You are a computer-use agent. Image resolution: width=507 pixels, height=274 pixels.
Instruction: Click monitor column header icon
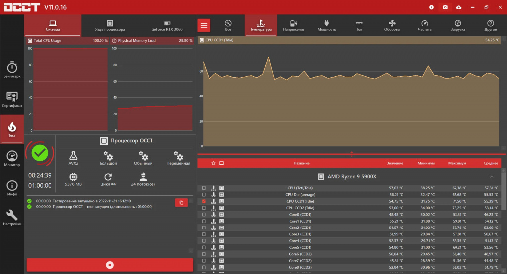point(221,163)
